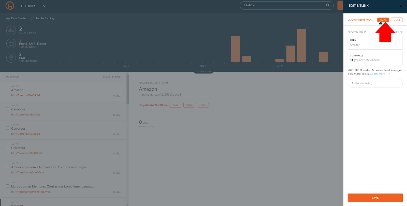Click the top referrer browser icon
Image resolution: width=407 pixels, height=206 pixels.
click(11, 43)
